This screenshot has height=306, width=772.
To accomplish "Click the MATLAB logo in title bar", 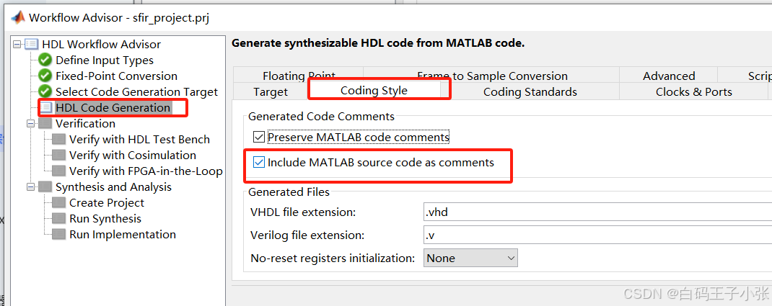I will (16, 16).
